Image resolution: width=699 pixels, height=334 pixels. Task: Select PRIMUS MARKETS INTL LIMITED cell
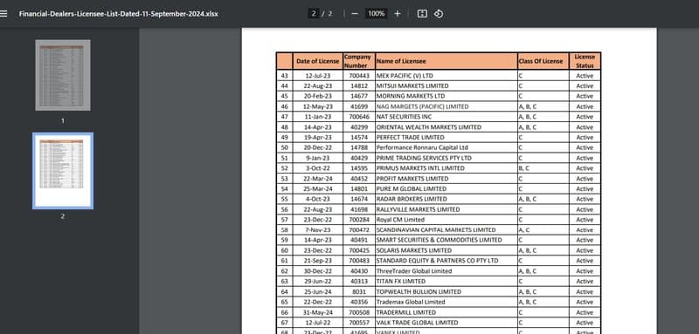446,168
